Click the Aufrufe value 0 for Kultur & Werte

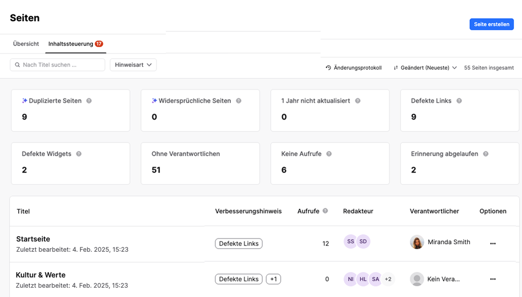[327, 279]
